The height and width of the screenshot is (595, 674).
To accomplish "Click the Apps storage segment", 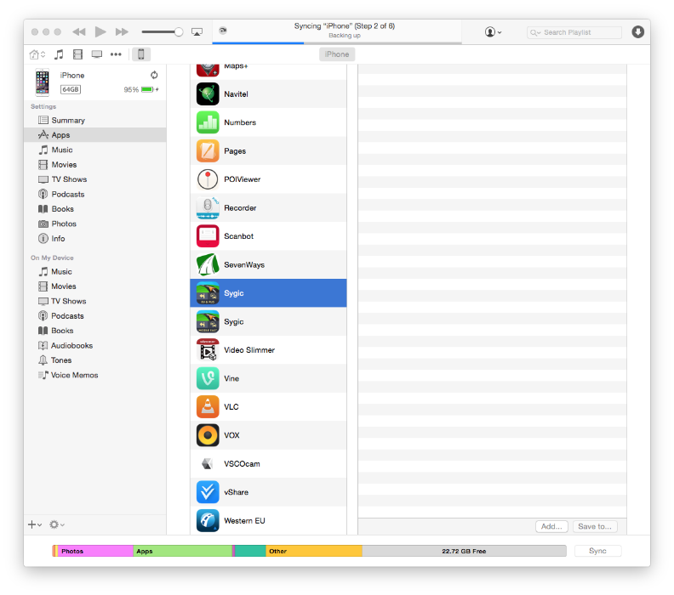I will pos(183,551).
